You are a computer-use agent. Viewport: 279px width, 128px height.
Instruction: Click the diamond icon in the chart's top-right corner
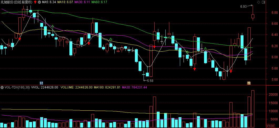pos(258,2)
